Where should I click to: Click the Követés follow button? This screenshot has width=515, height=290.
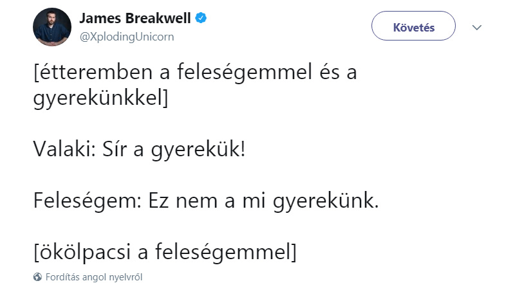click(413, 26)
